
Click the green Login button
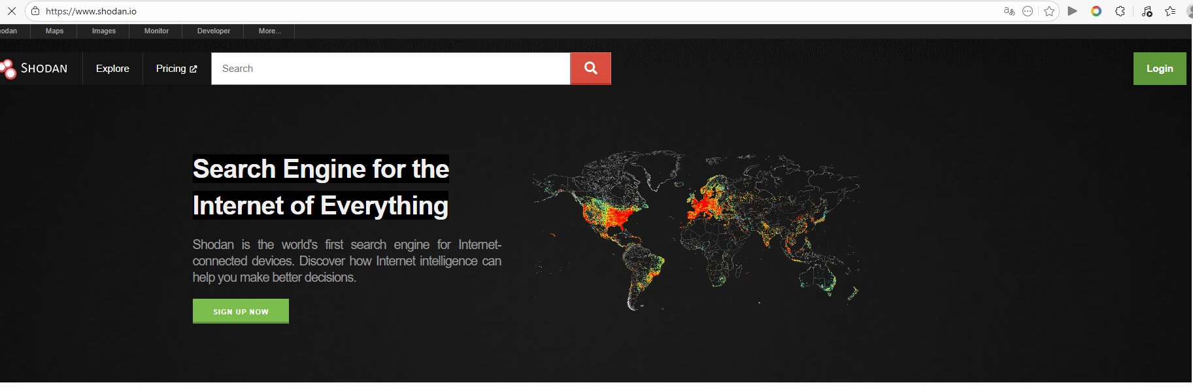coord(1160,69)
